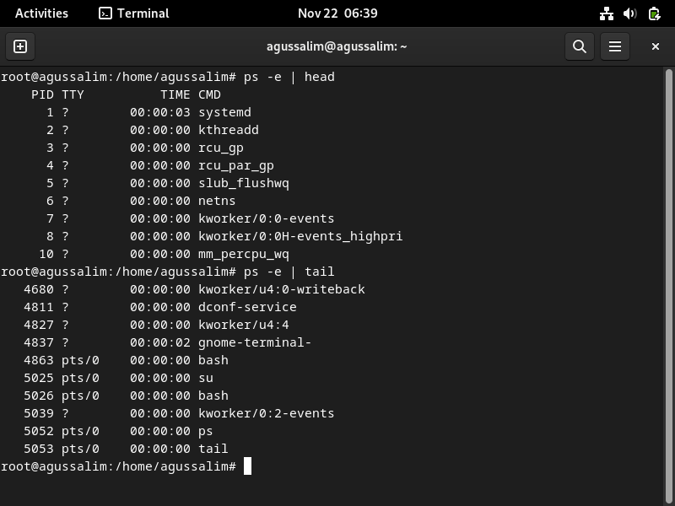Click the 'ps -e | tail' command text
The height and width of the screenshot is (506, 675).
tap(289, 272)
